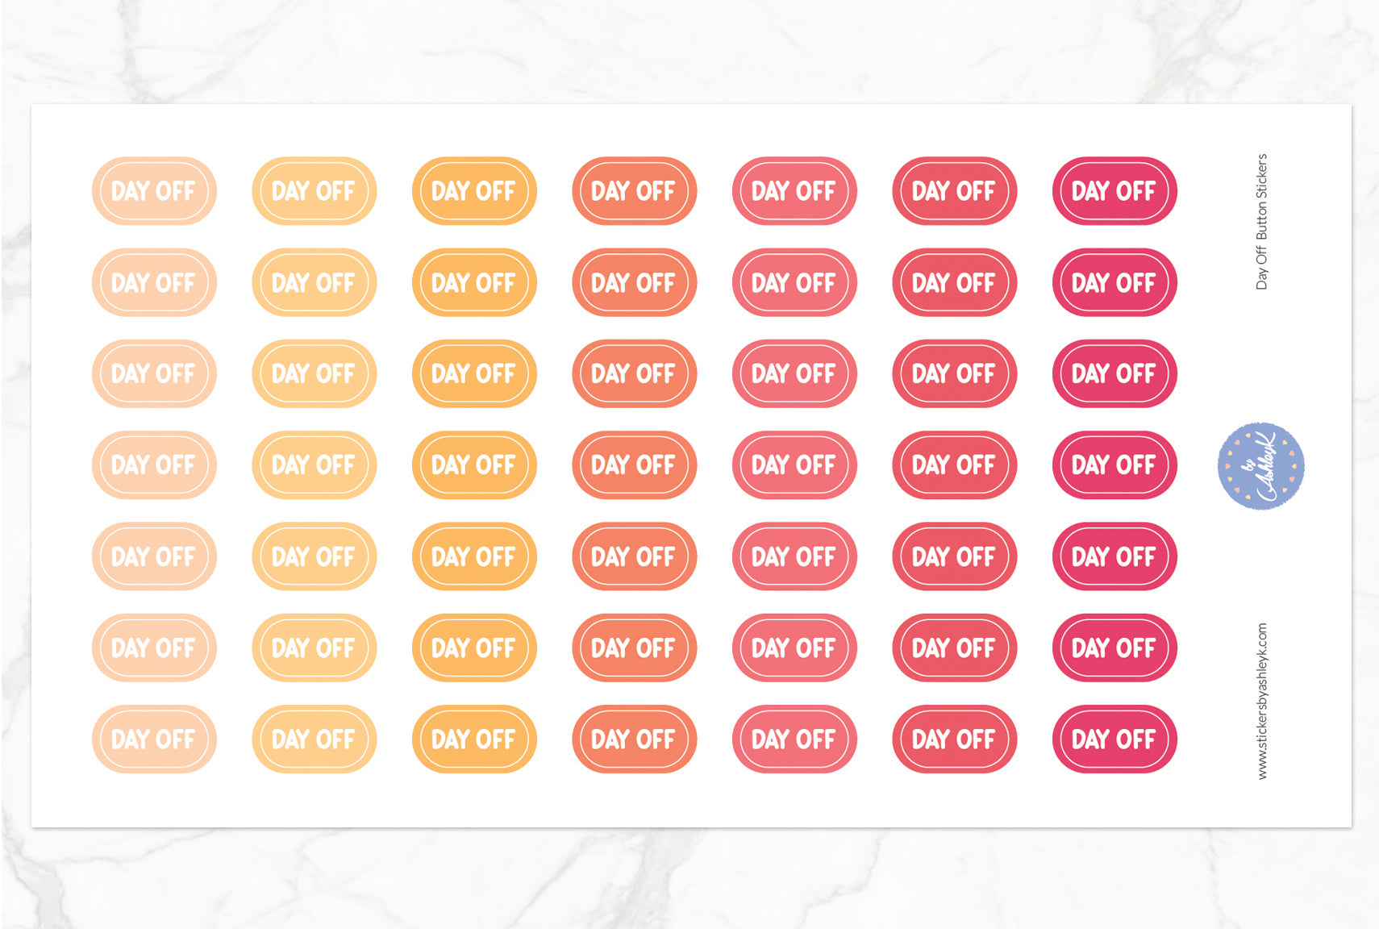The width and height of the screenshot is (1379, 929).
Task: Pick the light yellow-orange DAY OFF sticker in fifth row
Action: pos(314,556)
